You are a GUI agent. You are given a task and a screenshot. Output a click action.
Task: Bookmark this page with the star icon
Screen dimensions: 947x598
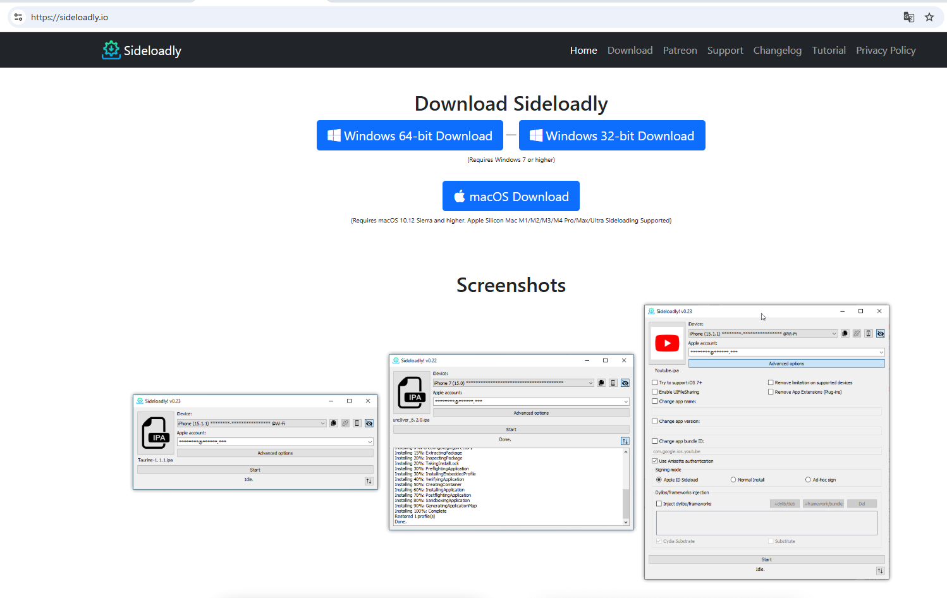point(929,17)
